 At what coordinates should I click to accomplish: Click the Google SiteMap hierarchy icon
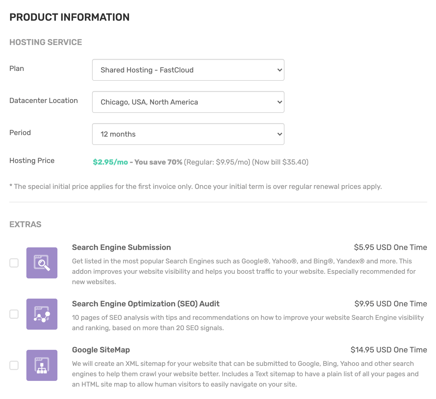pos(42,365)
